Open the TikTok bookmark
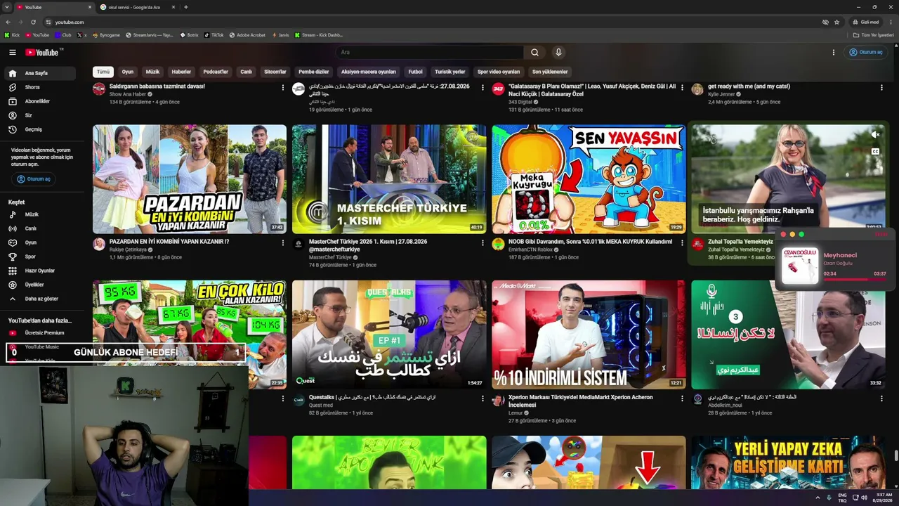Image resolution: width=899 pixels, height=506 pixels. [214, 34]
